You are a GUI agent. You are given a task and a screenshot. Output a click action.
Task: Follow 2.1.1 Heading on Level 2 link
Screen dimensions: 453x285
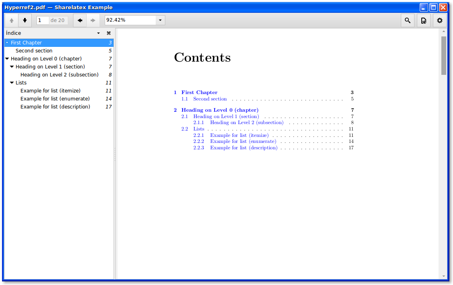(238, 122)
